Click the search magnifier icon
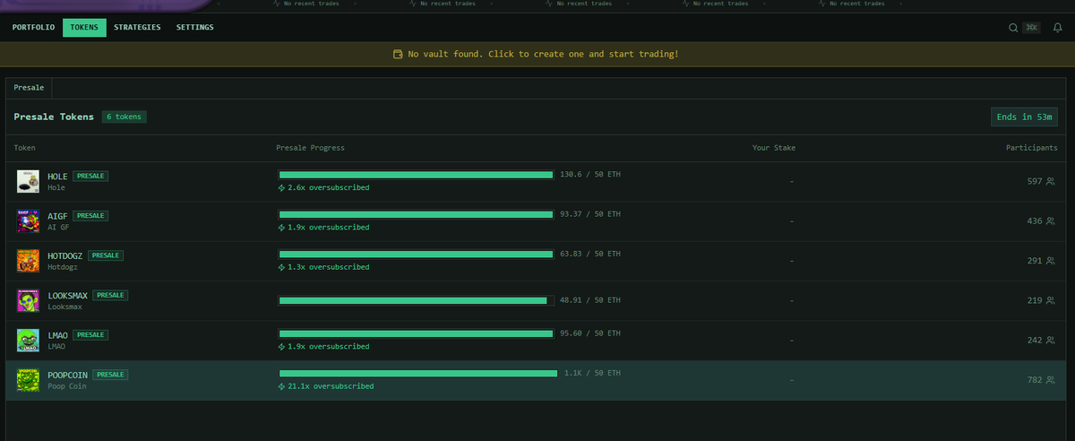This screenshot has height=441, width=1075. (1013, 28)
